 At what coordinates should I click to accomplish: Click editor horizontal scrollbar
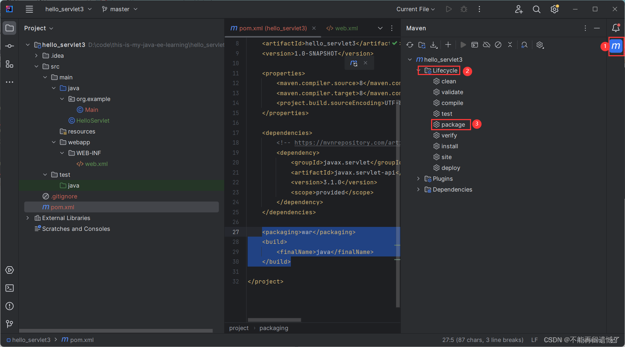(274, 320)
